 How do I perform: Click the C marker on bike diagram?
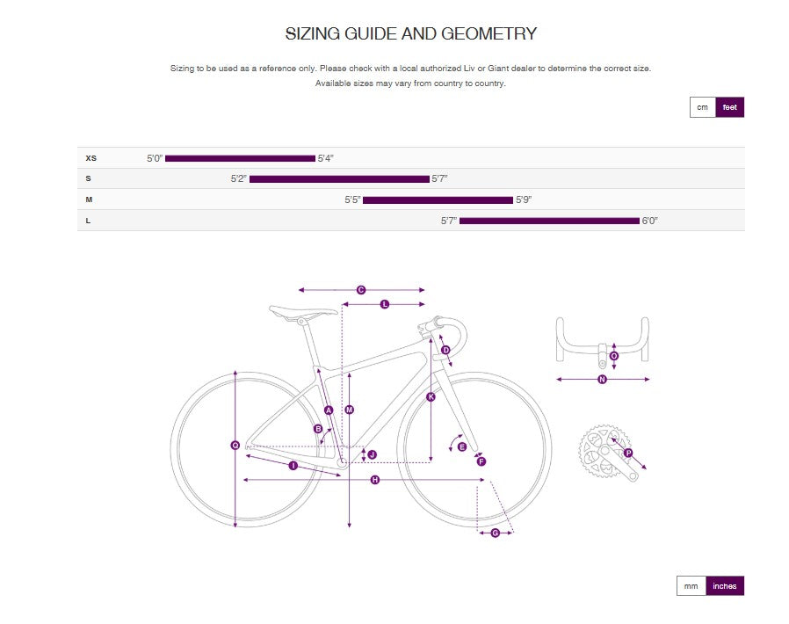[361, 290]
